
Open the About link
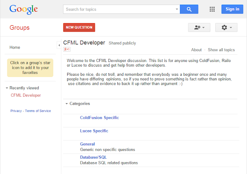196,50
